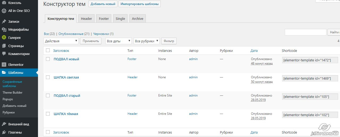The width and height of the screenshot is (340, 137).
Task: Select shortcode field with id 105
Action: point(310,97)
